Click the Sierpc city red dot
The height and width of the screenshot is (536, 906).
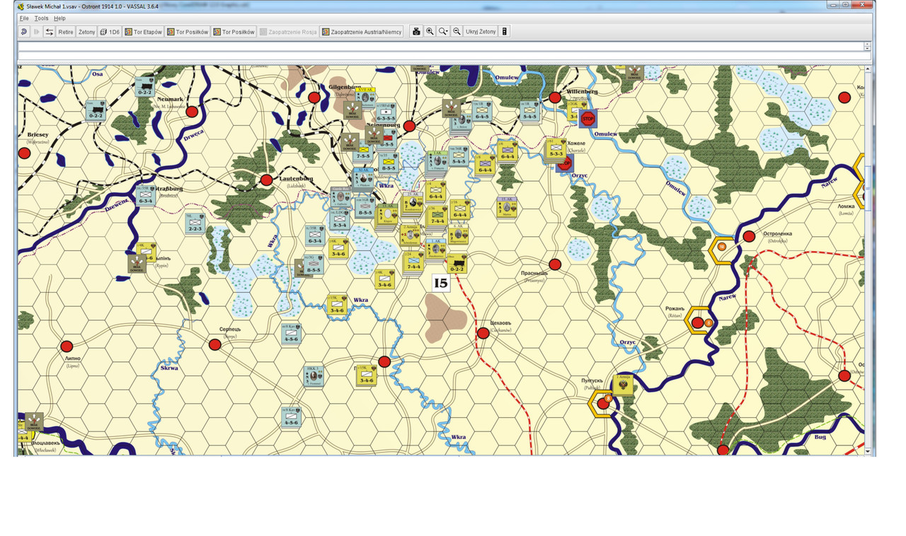tap(214, 344)
